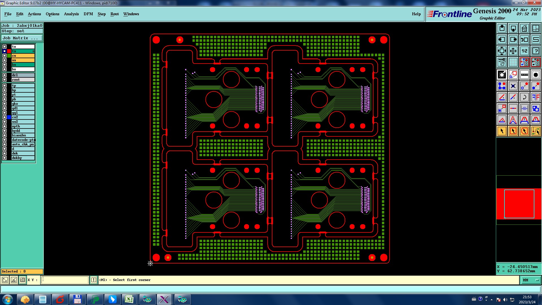Toggle checkbox for the rout layer
Screen dimensions: 542x305
5,80
